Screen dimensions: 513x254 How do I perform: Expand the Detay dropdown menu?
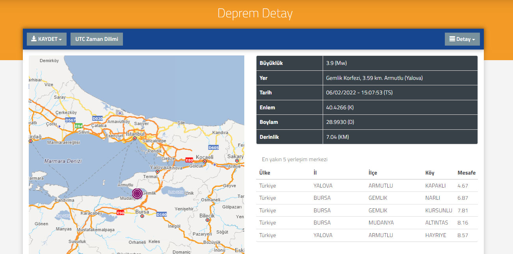(462, 39)
